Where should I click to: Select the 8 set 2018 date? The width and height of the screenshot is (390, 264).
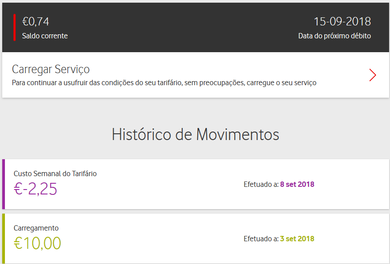tap(297, 184)
